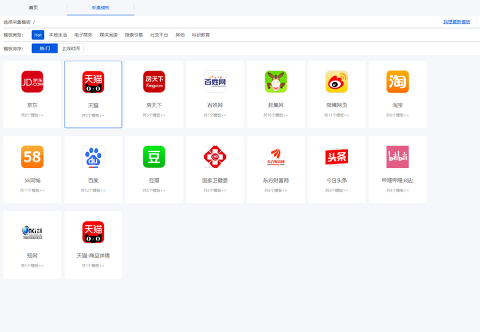This screenshot has width=480, height=332.
Task: Click the 东方财富网 name label
Action: coord(276,181)
